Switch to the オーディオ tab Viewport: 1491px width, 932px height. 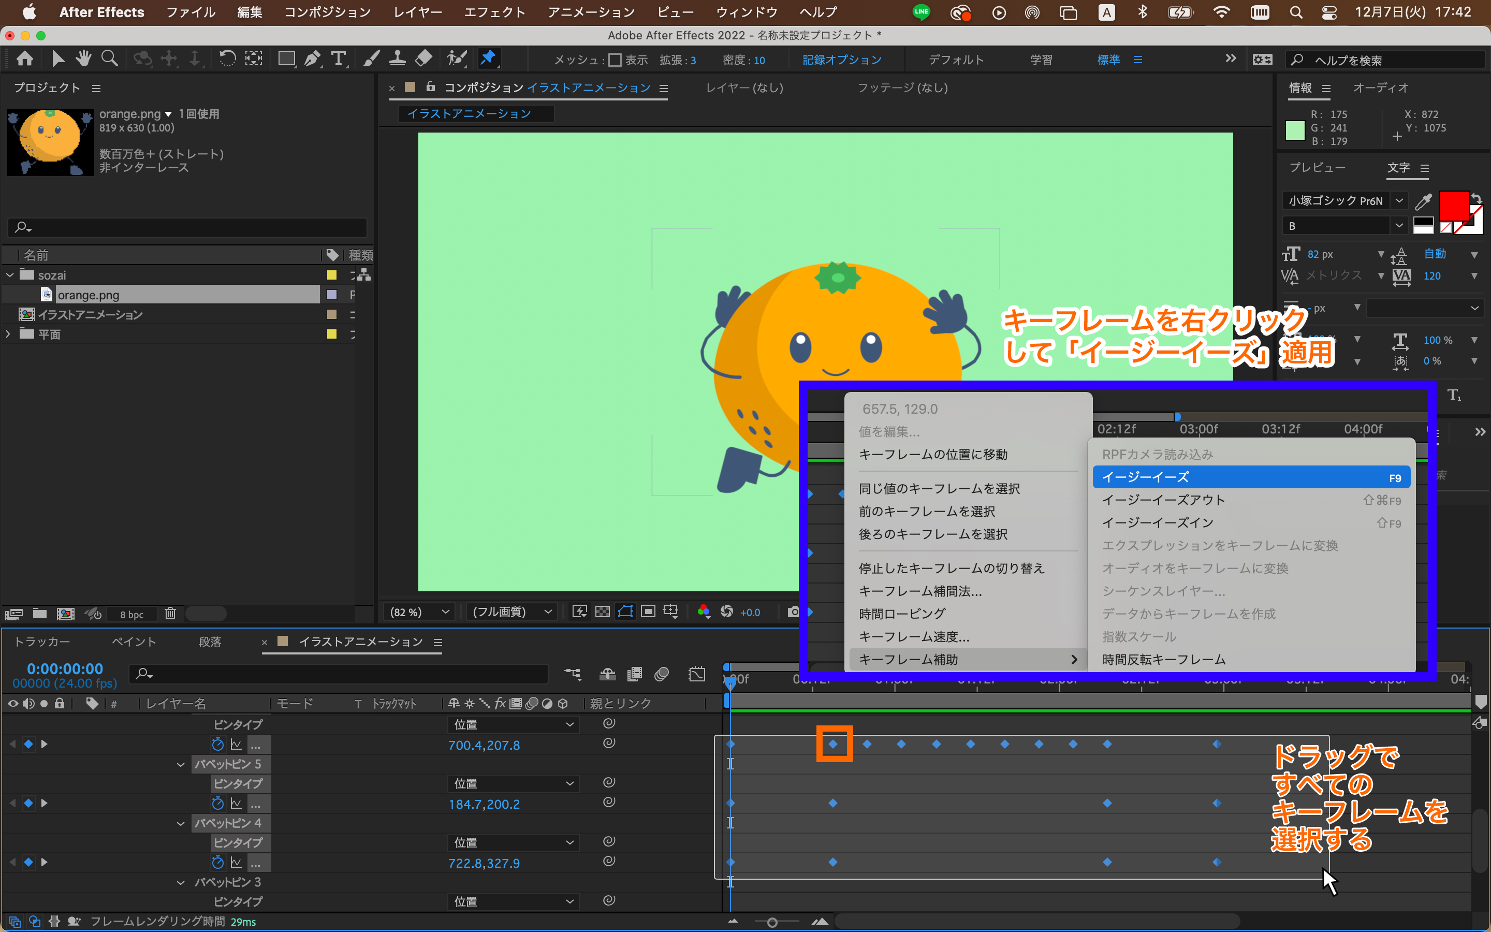[x=1380, y=88]
